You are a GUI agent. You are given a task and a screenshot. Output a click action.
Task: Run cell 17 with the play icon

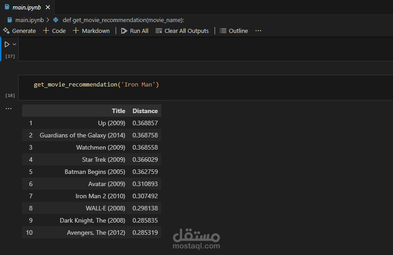tap(7, 44)
